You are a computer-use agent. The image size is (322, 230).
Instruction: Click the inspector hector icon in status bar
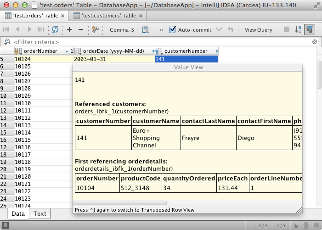(306, 225)
